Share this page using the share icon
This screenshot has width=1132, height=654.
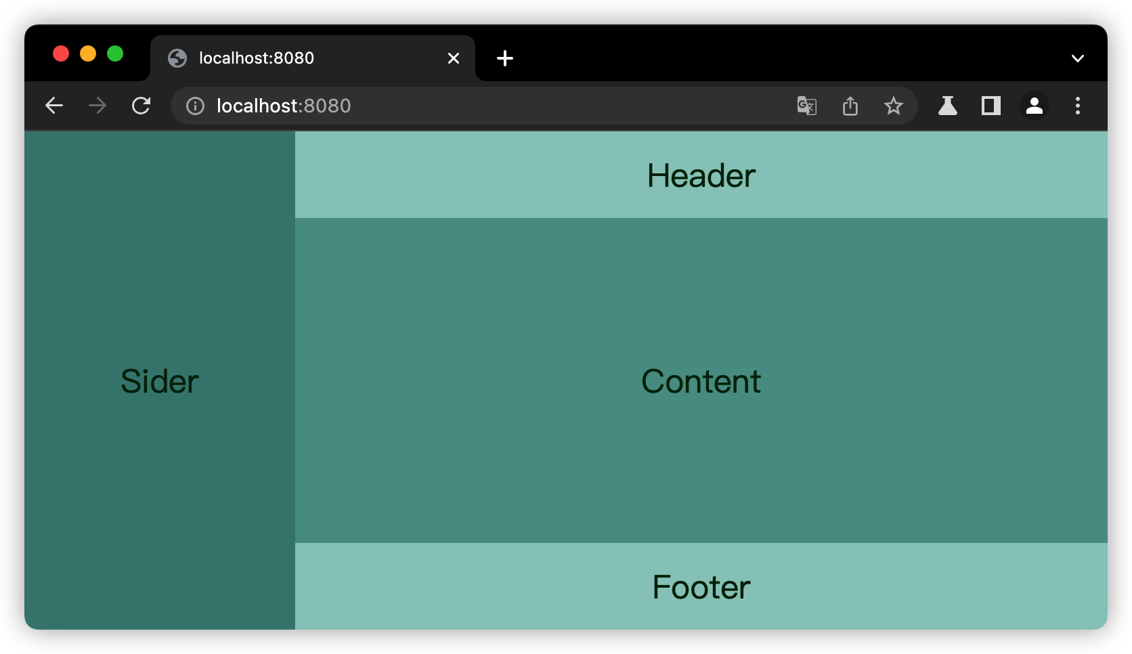850,106
